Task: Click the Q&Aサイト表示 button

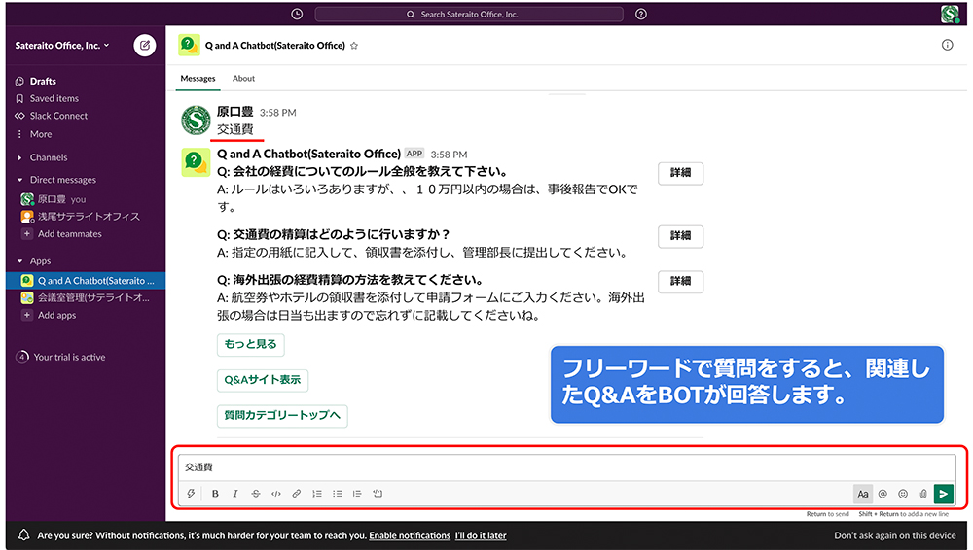Action: pyautogui.click(x=263, y=380)
